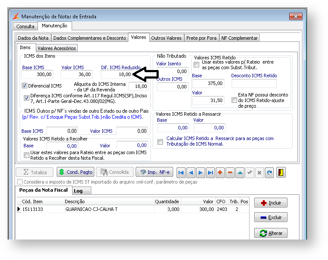
Task: Uncheck the Diferencial ICMS checkbox
Action: 25,86
